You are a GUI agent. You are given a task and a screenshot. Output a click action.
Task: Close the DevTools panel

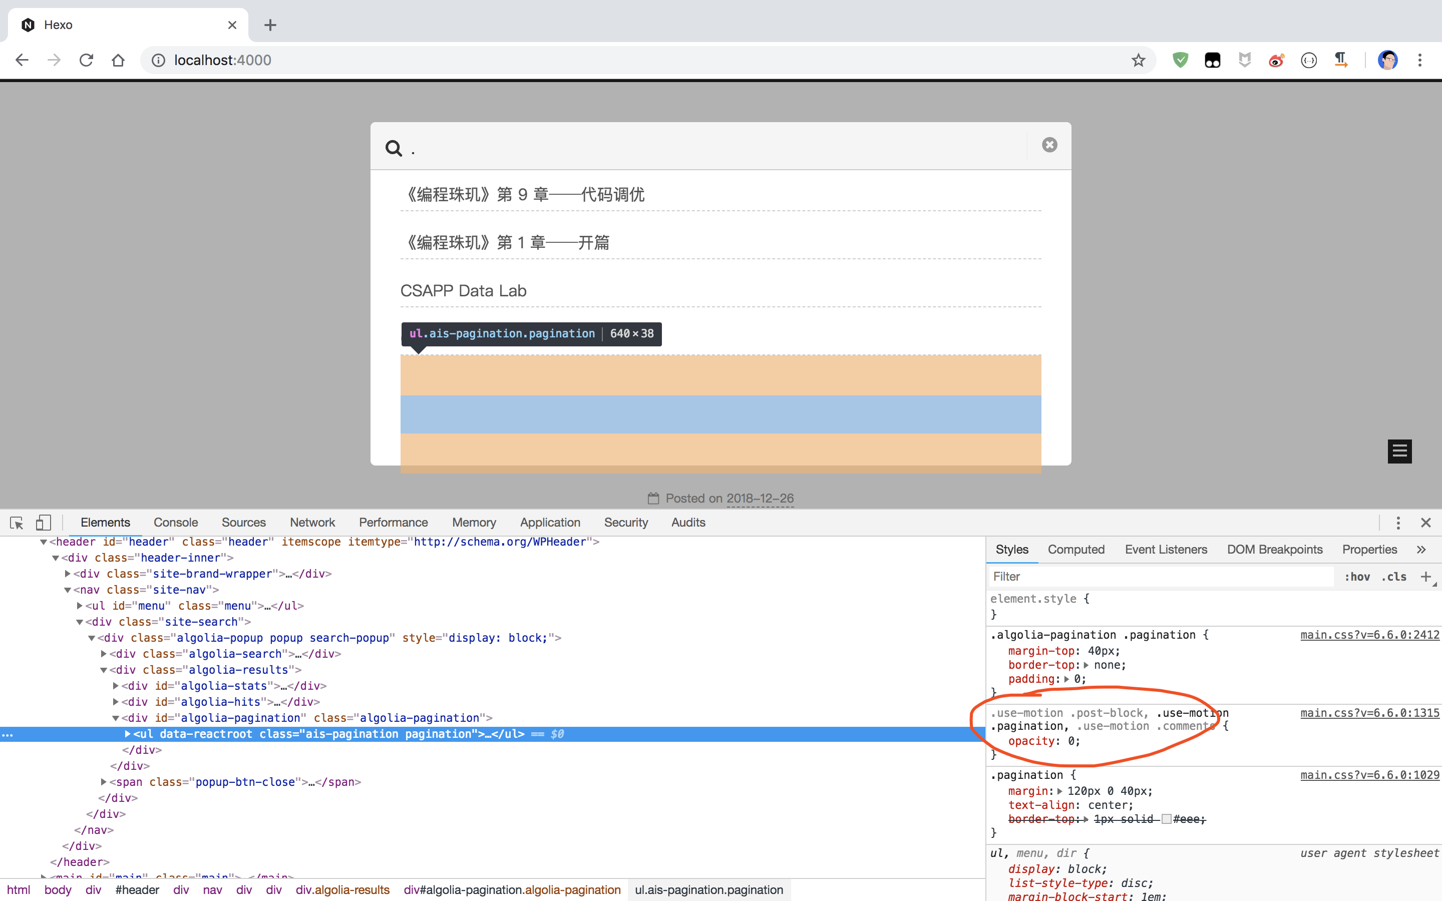point(1426,523)
